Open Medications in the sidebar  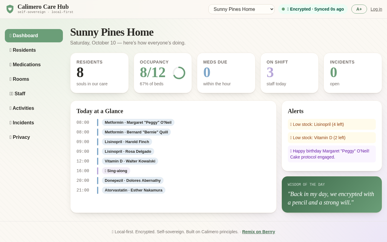tap(34, 65)
